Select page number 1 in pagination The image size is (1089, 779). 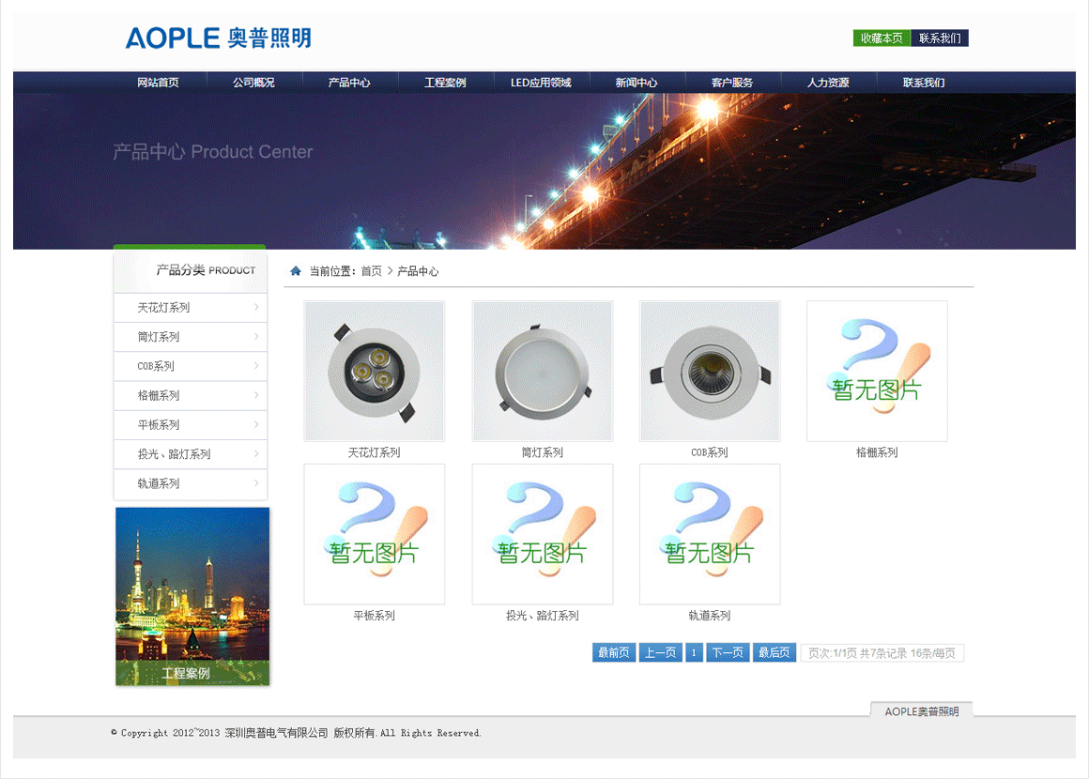(x=694, y=652)
